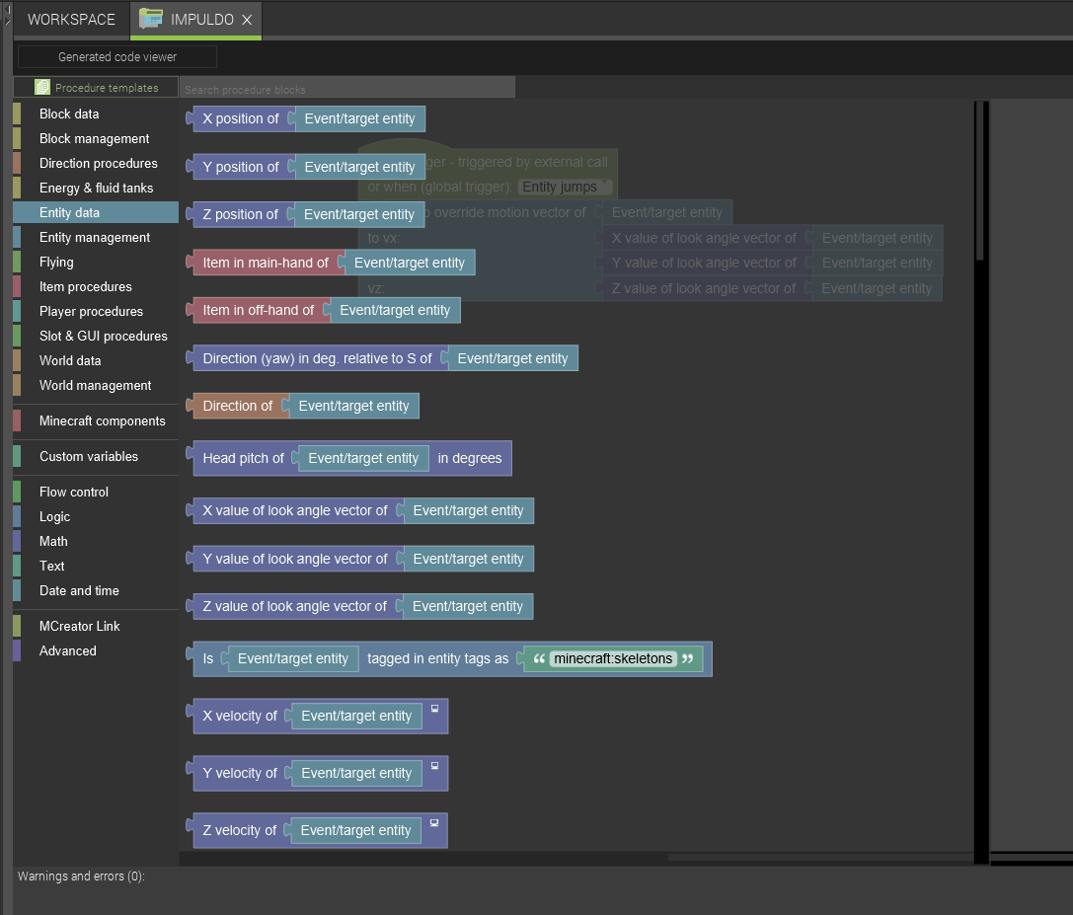Click the color marker beside Custom variables category
The height and width of the screenshot is (915, 1073).
17,457
